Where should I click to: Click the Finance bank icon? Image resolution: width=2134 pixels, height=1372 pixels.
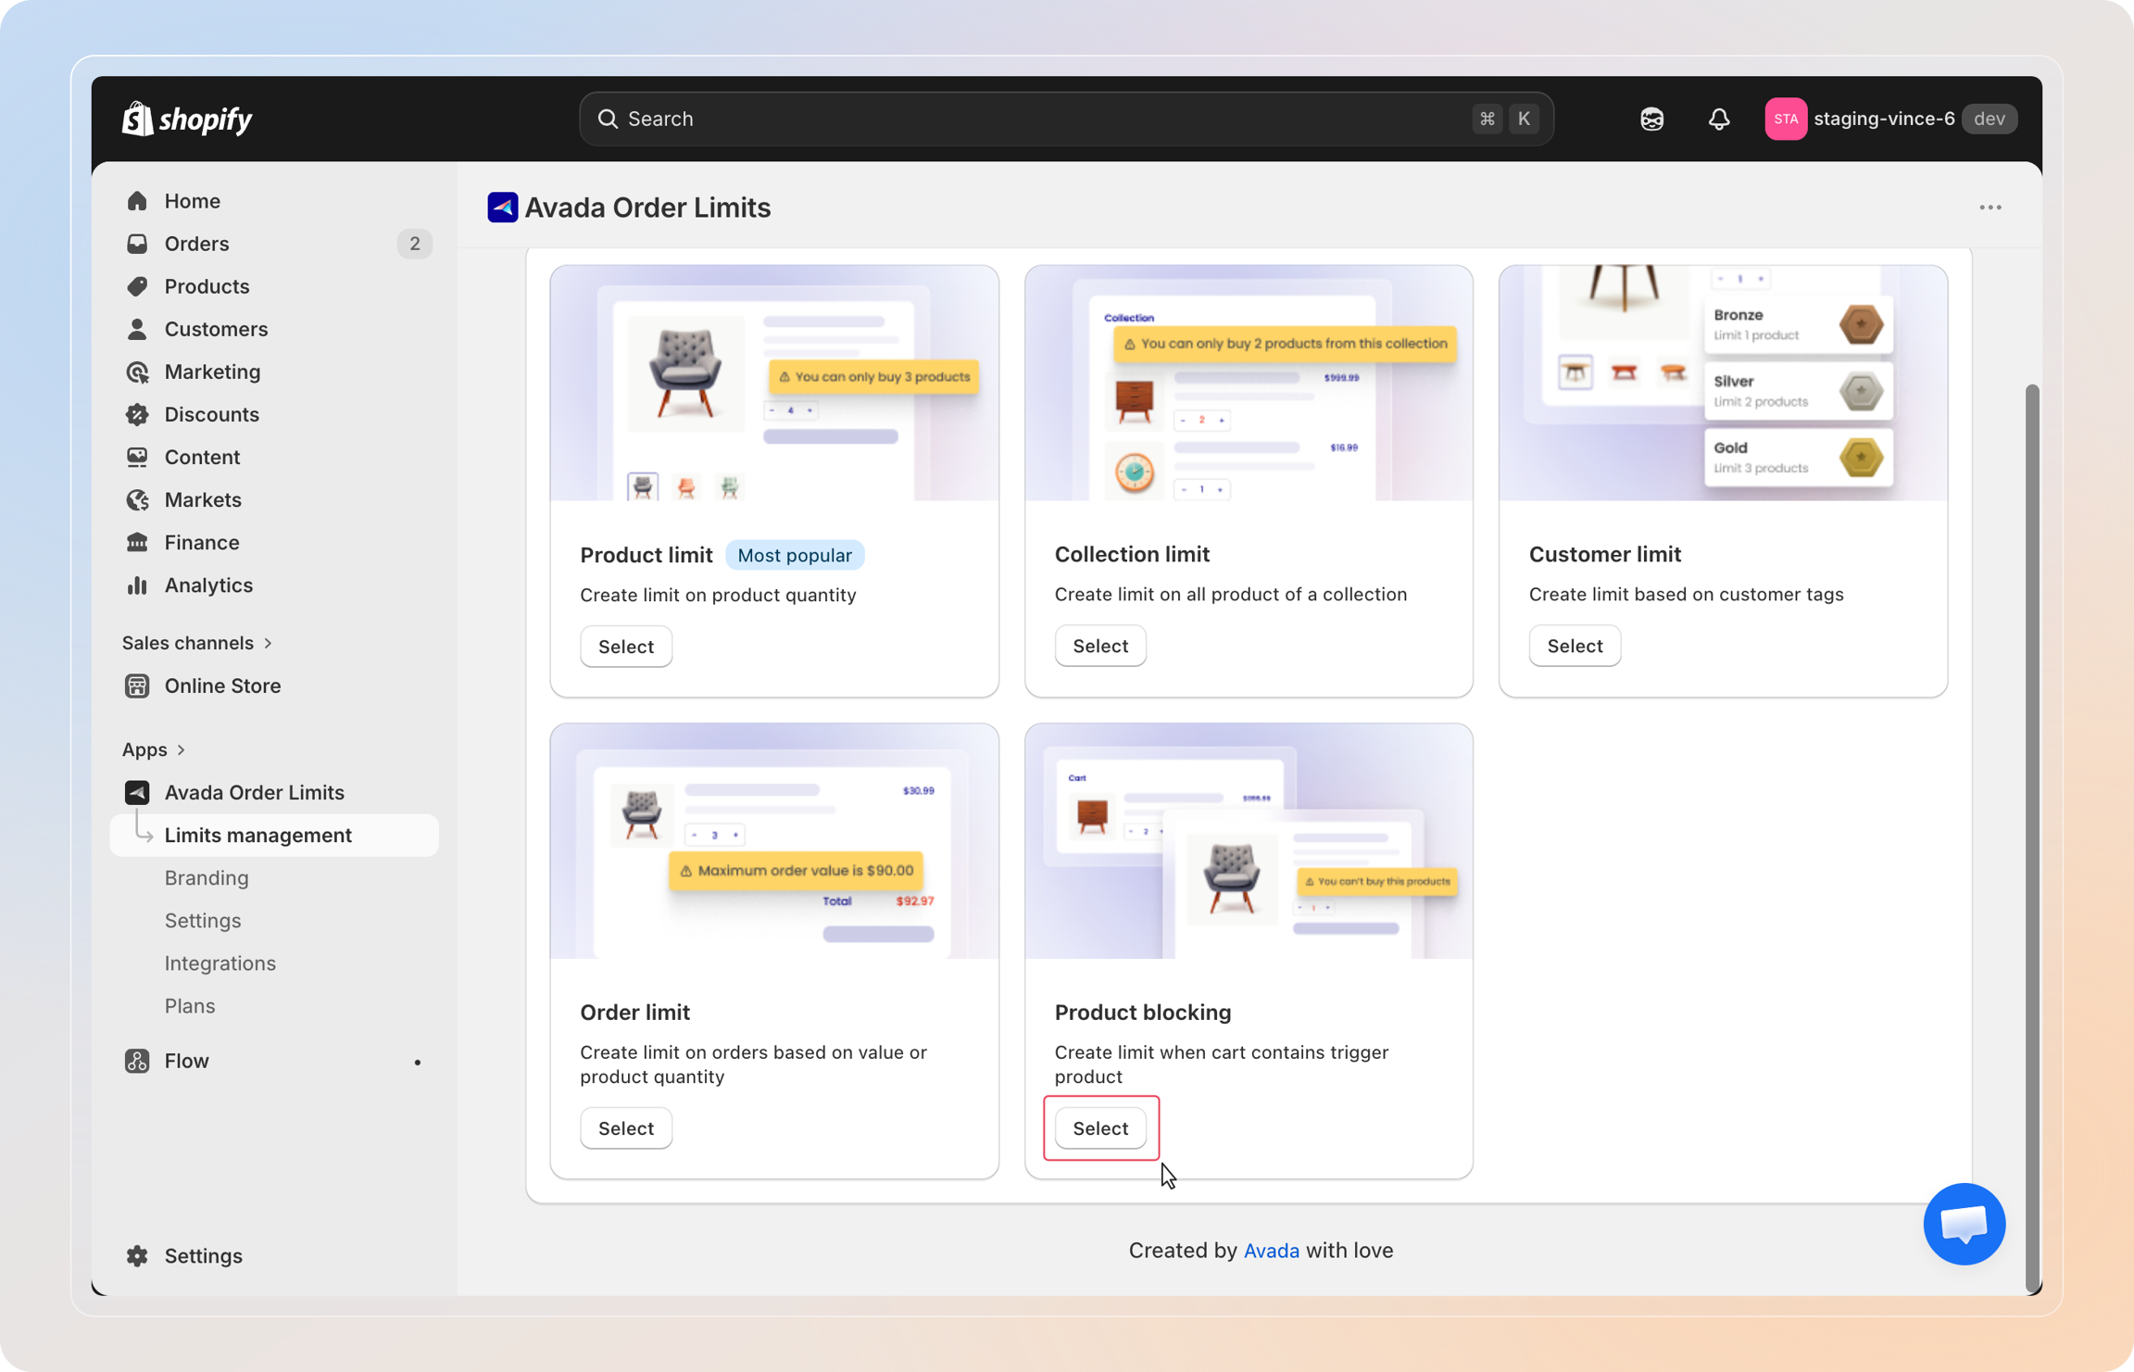[137, 542]
